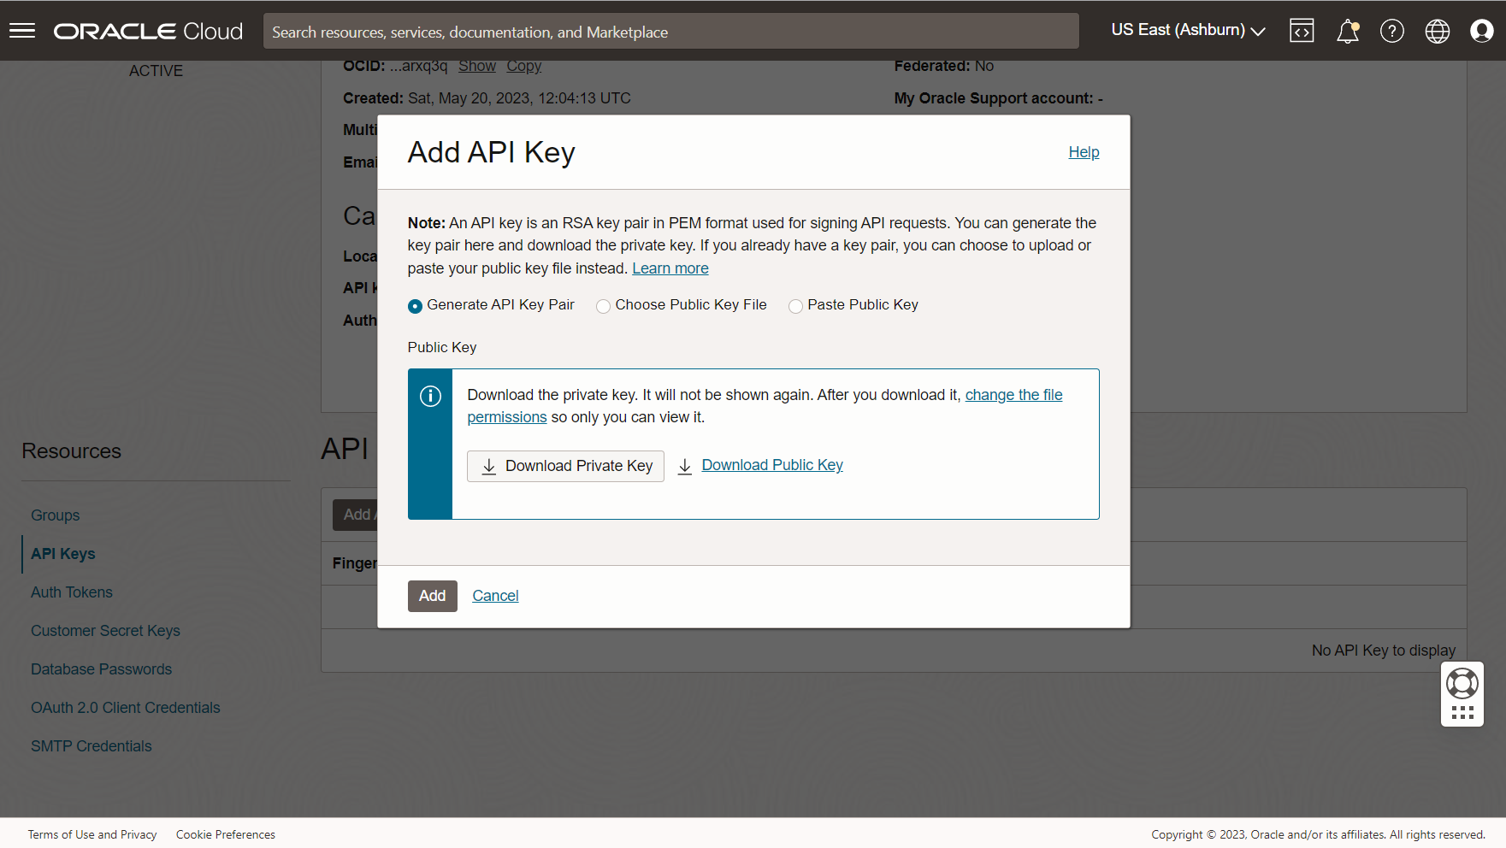Click the search resources input field
This screenshot has height=848, width=1506.
tap(670, 32)
